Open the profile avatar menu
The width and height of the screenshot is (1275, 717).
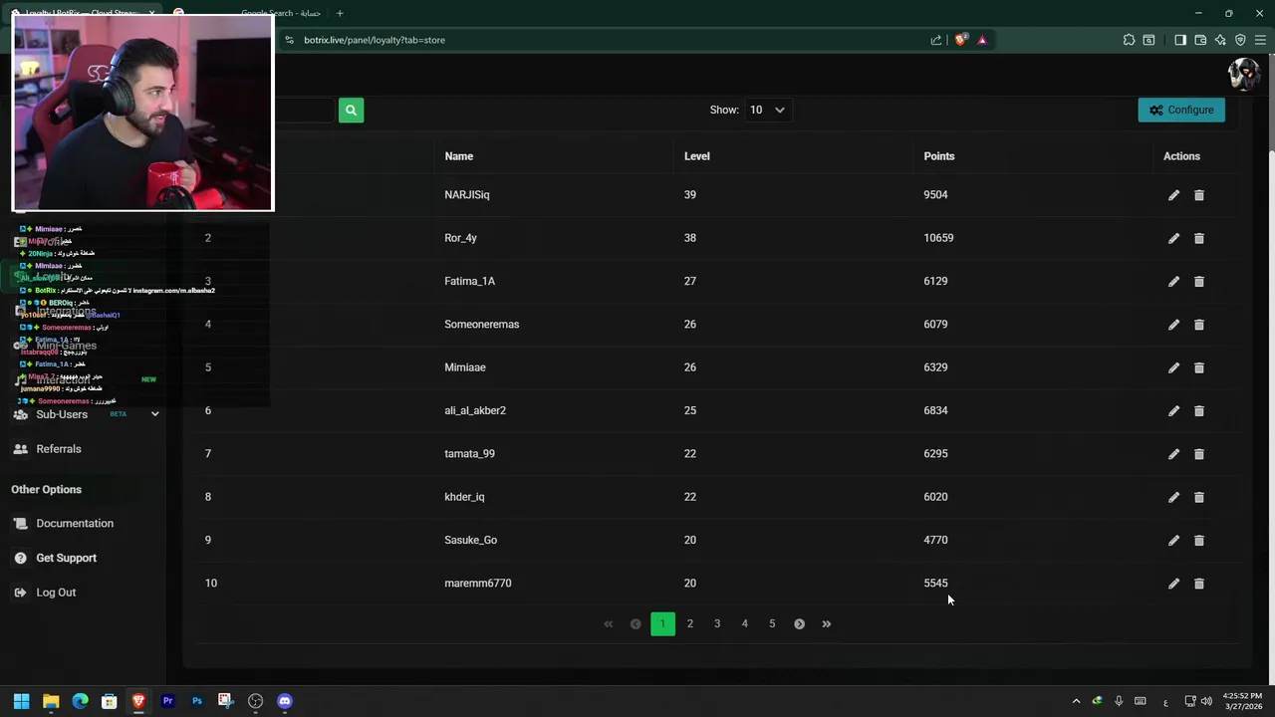(x=1243, y=74)
